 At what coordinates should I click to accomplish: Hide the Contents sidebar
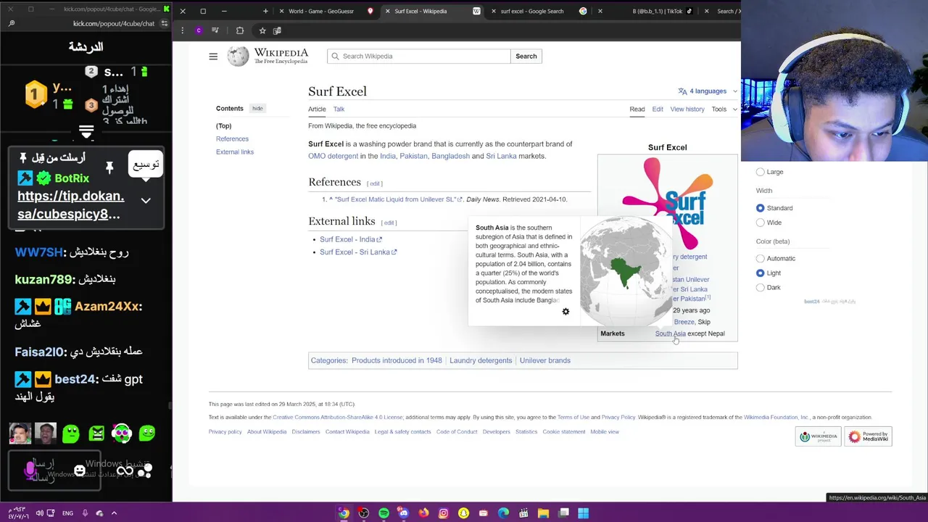[257, 108]
